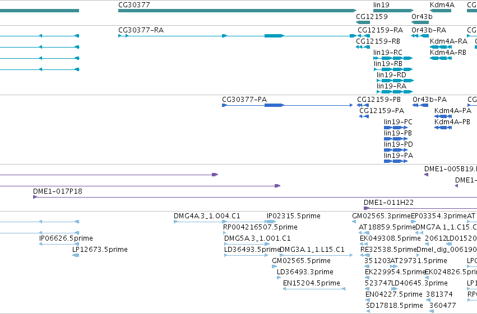Screen dimensions: 477x314
Task: Select the lin19-RA transcript
Action: (x=395, y=92)
